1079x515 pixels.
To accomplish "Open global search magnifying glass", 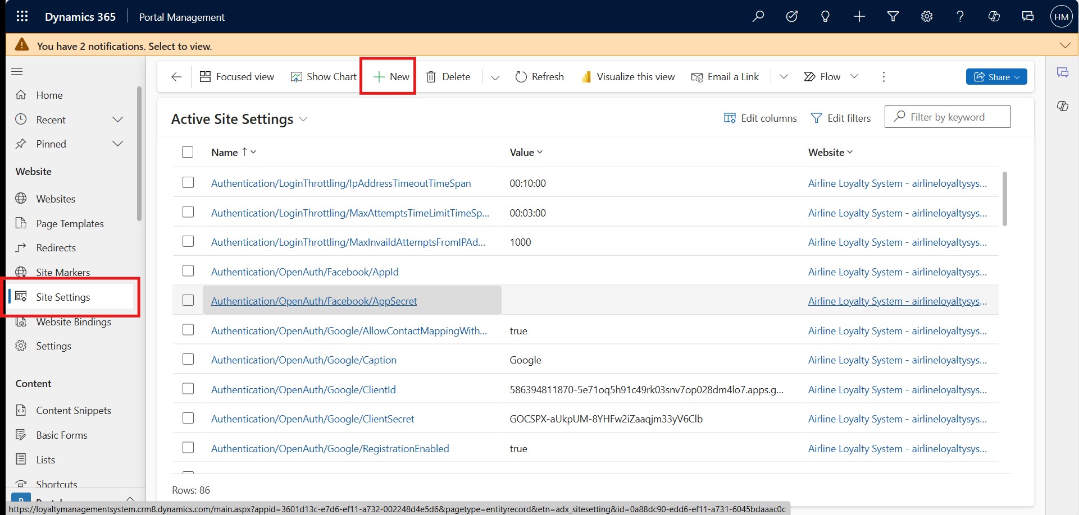I will pos(758,16).
